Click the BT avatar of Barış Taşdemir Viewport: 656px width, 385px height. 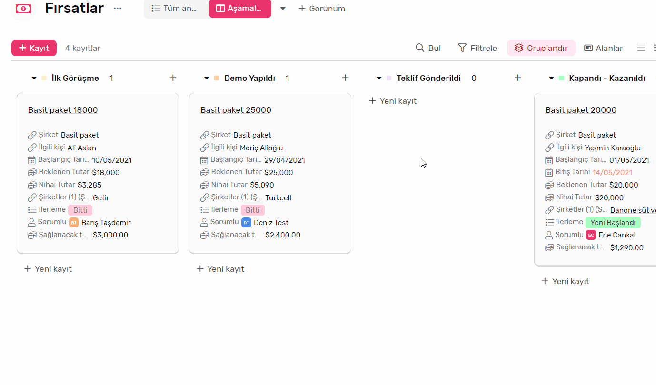click(74, 222)
